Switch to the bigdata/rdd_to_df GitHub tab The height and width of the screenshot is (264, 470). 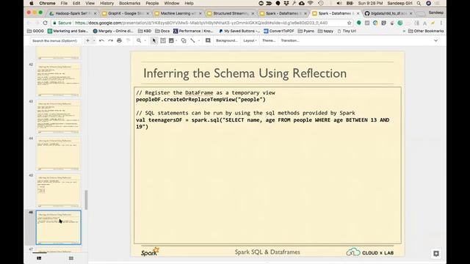388,13
